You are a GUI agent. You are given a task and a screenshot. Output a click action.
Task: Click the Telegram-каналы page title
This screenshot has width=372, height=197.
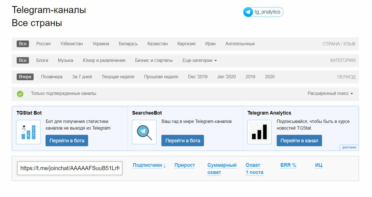[49, 10]
